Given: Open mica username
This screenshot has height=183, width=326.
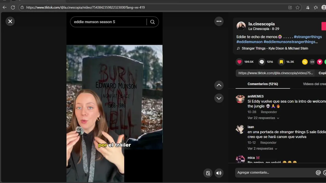Looking at the screenshot, I should click(252, 158).
